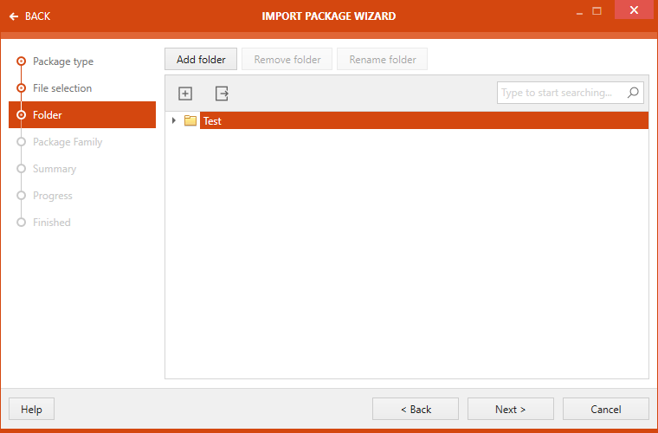Maximize the wizard window

click(x=597, y=11)
